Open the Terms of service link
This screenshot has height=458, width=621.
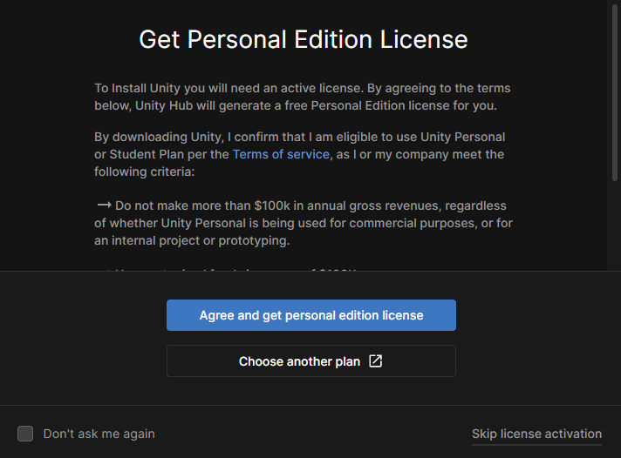pyautogui.click(x=281, y=154)
